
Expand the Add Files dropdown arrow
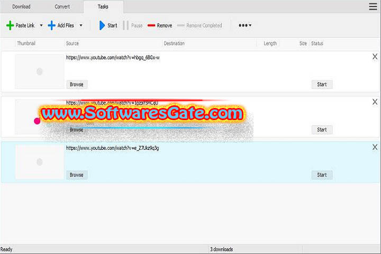[x=81, y=25]
